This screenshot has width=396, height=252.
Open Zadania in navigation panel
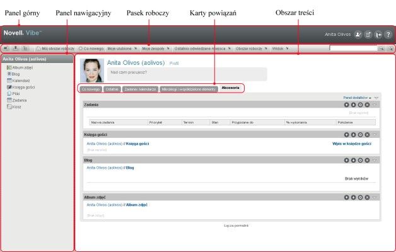coord(16,100)
